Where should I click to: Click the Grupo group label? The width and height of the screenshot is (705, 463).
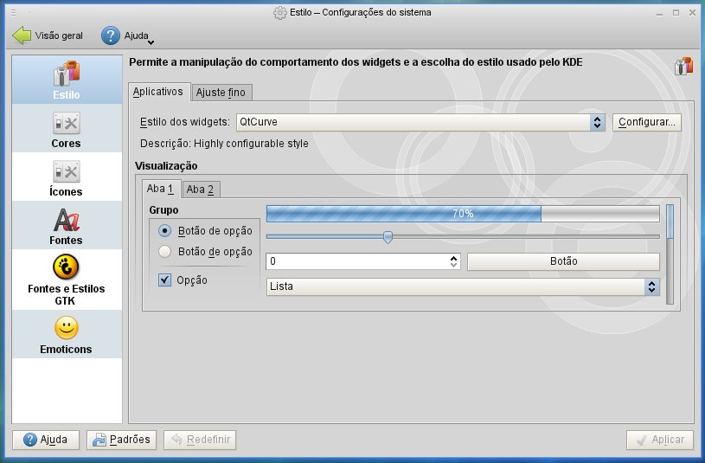(x=163, y=210)
